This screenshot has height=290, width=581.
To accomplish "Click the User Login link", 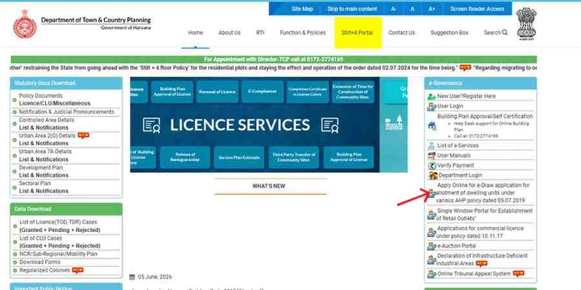I will click(x=450, y=106).
